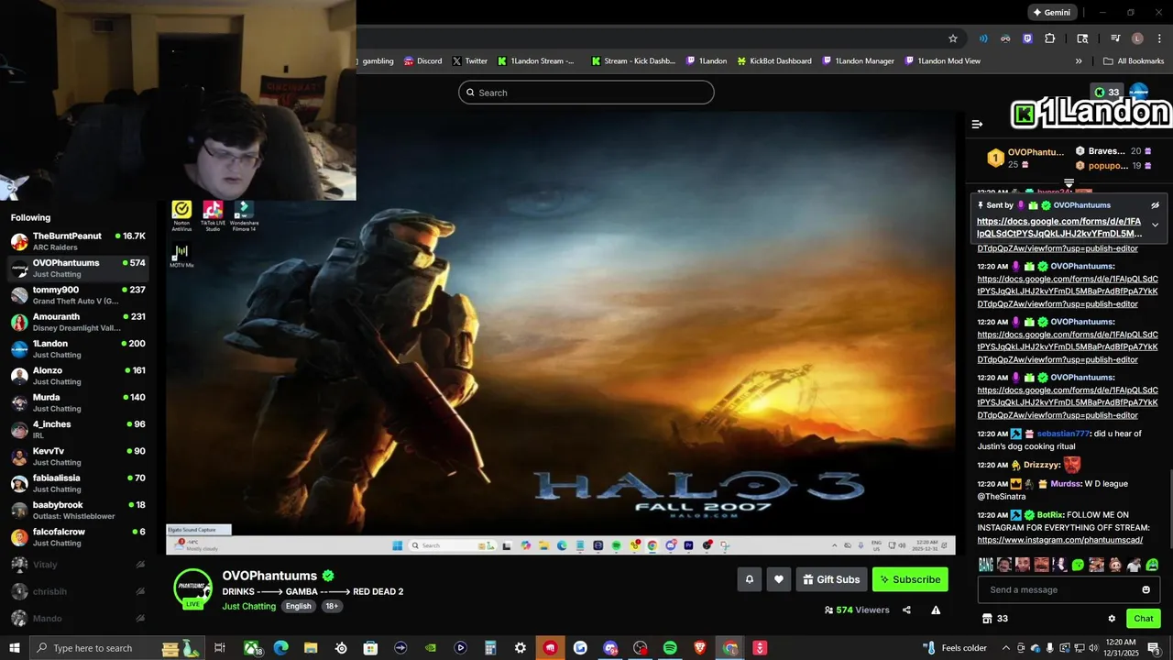Open KevvTv channel in Following list
This screenshot has height=660, width=1173.
pyautogui.click(x=78, y=456)
